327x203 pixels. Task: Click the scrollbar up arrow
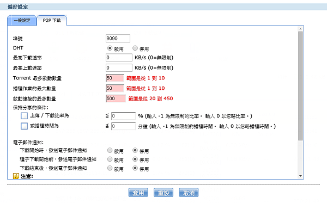(300, 29)
